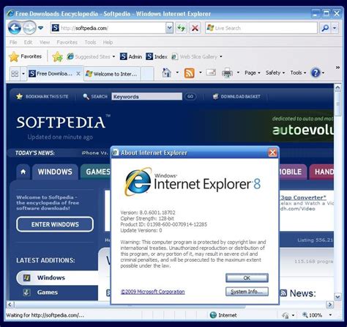Open the File menu
The width and height of the screenshot is (347, 327).
coord(13,43)
